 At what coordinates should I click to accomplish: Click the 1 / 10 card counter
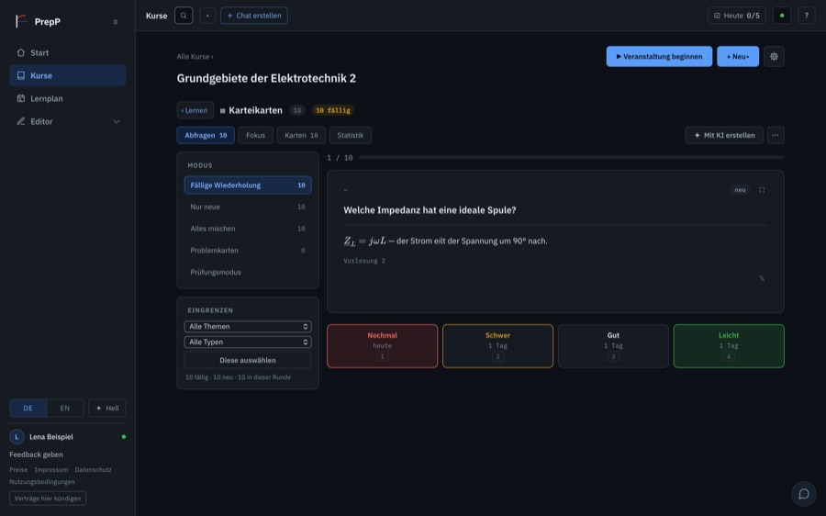tap(340, 158)
